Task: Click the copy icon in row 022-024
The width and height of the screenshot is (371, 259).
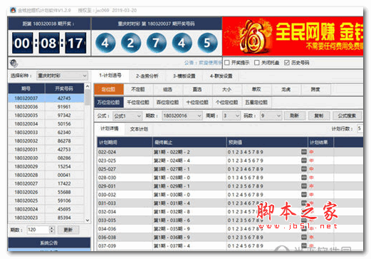Action: [304, 152]
